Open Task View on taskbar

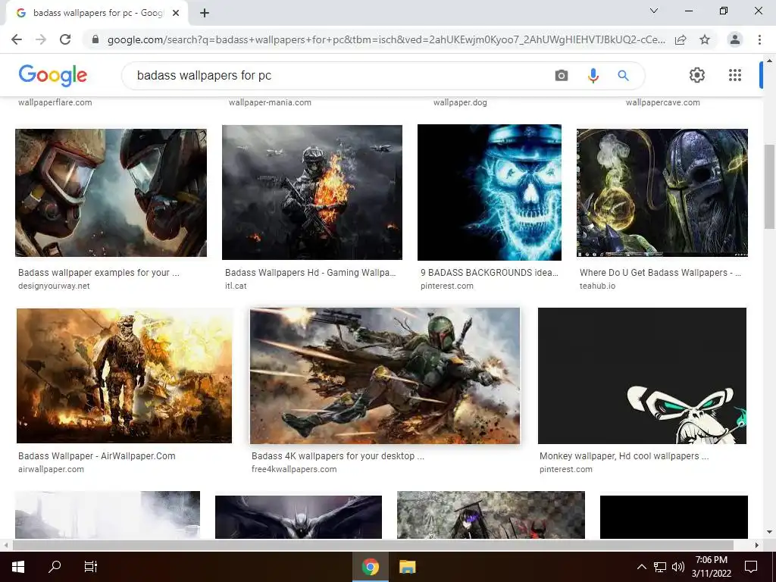pos(91,566)
